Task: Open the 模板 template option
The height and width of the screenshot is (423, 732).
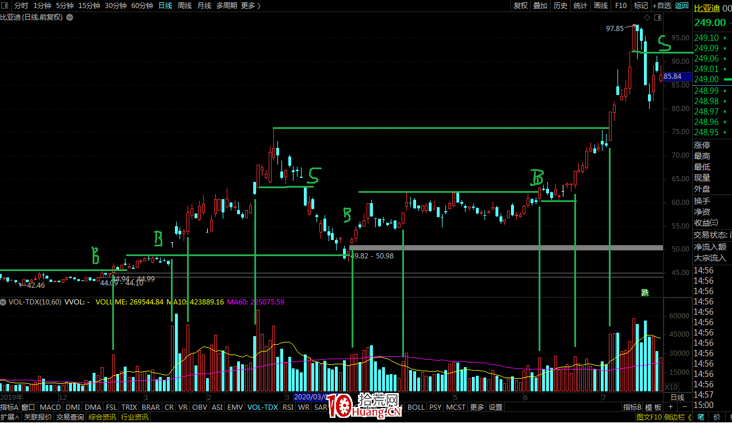Action: (x=653, y=407)
